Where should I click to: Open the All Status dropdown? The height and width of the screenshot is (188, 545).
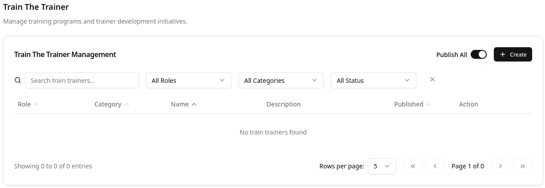click(x=374, y=80)
